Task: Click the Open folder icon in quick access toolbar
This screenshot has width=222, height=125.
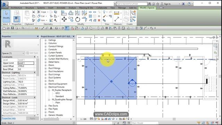Action: tap(8, 28)
